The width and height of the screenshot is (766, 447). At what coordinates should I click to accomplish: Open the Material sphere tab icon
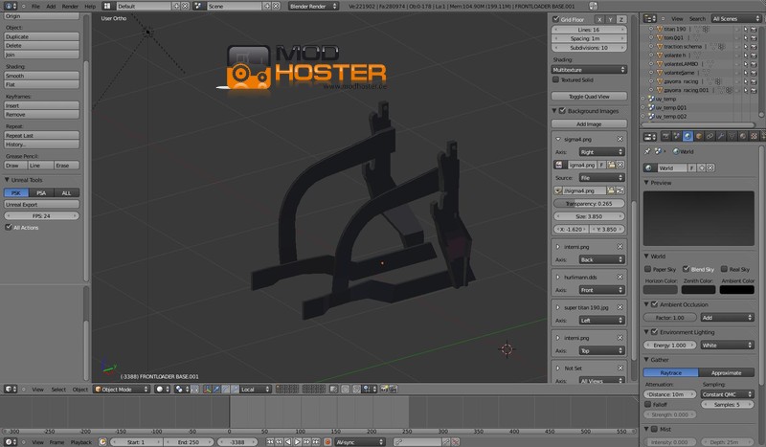point(743,136)
